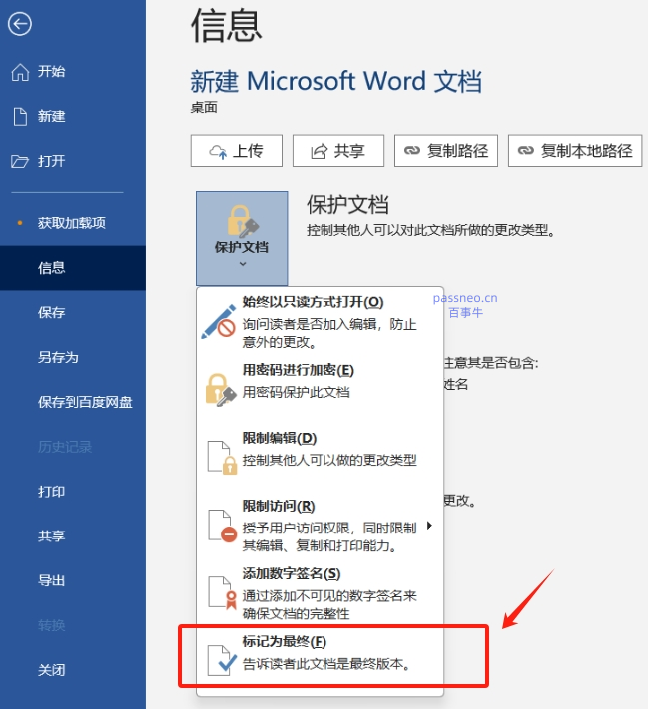
Task: Click the padlock key icon for password encryption
Action: click(x=220, y=390)
